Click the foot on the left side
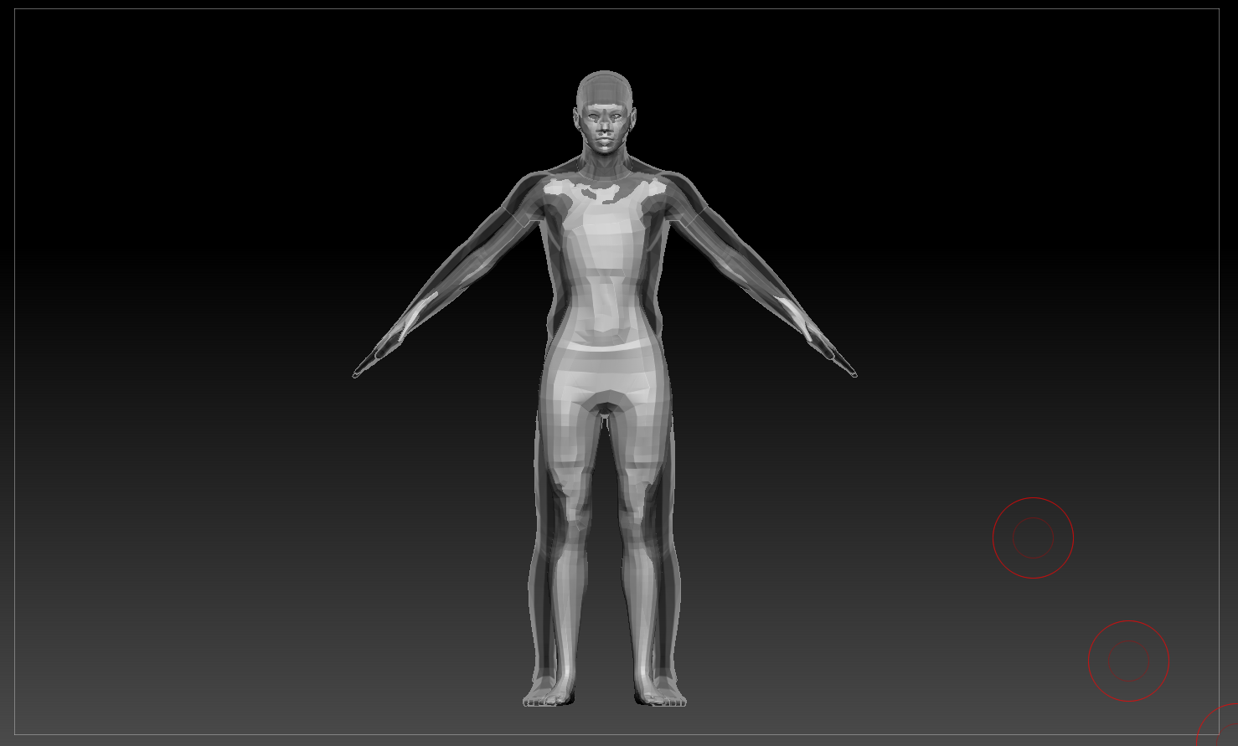The width and height of the screenshot is (1238, 746). point(549,697)
